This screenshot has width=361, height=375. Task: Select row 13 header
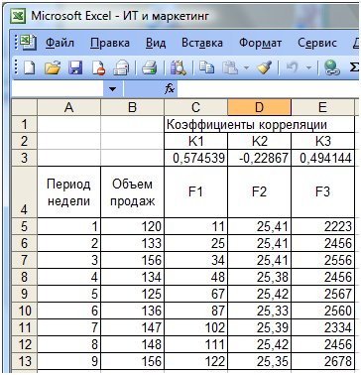[24, 360]
